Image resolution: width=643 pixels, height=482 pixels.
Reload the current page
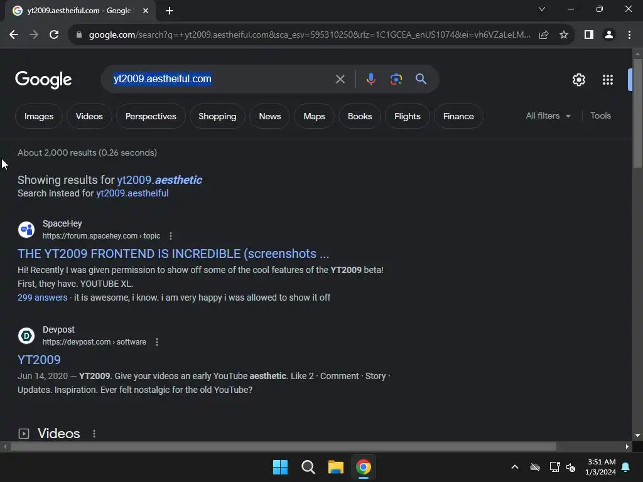point(54,35)
